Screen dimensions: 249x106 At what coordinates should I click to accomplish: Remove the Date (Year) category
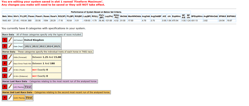[x=5, y=46]
